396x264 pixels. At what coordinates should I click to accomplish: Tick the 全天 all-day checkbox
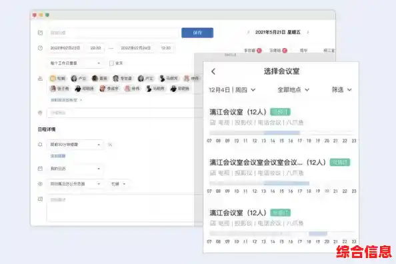pyautogui.click(x=111, y=63)
